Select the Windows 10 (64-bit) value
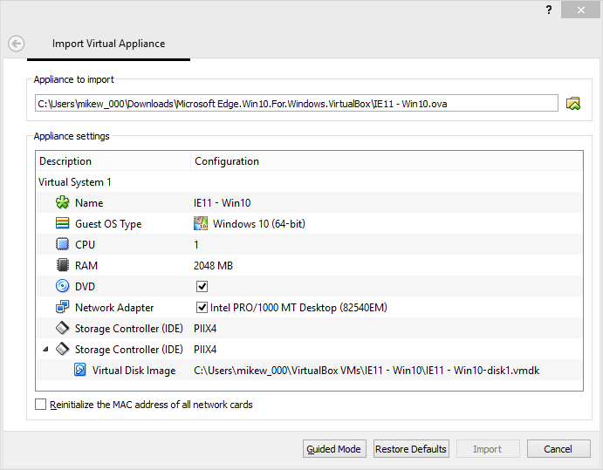603x470 pixels. [x=259, y=223]
